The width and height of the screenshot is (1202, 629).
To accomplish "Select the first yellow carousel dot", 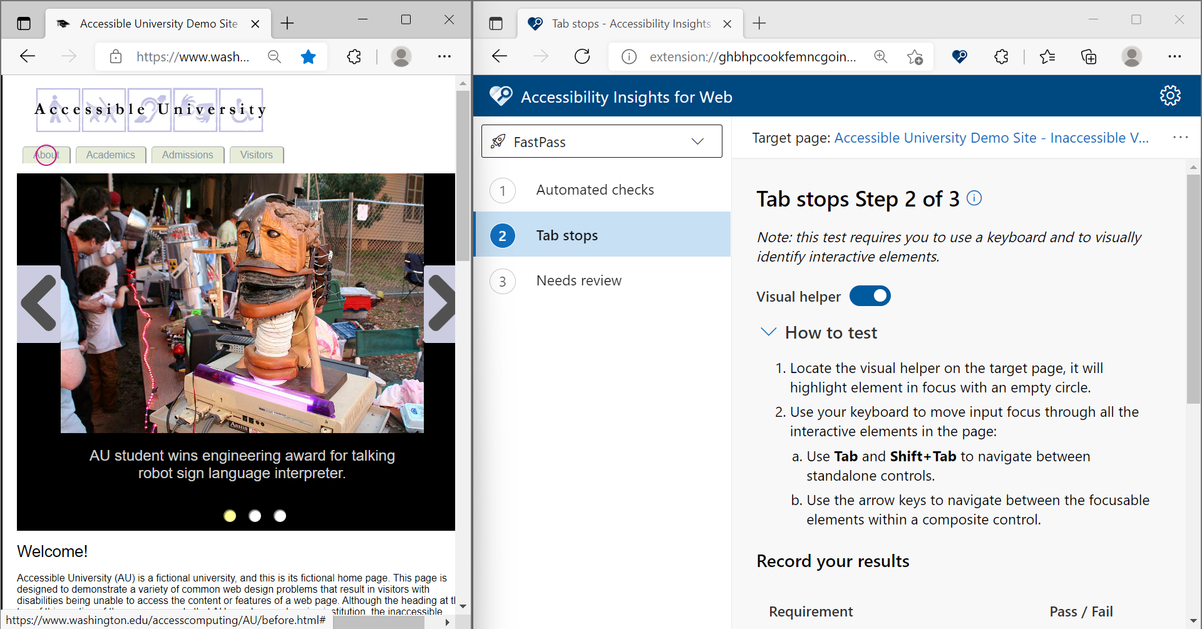I will [230, 516].
